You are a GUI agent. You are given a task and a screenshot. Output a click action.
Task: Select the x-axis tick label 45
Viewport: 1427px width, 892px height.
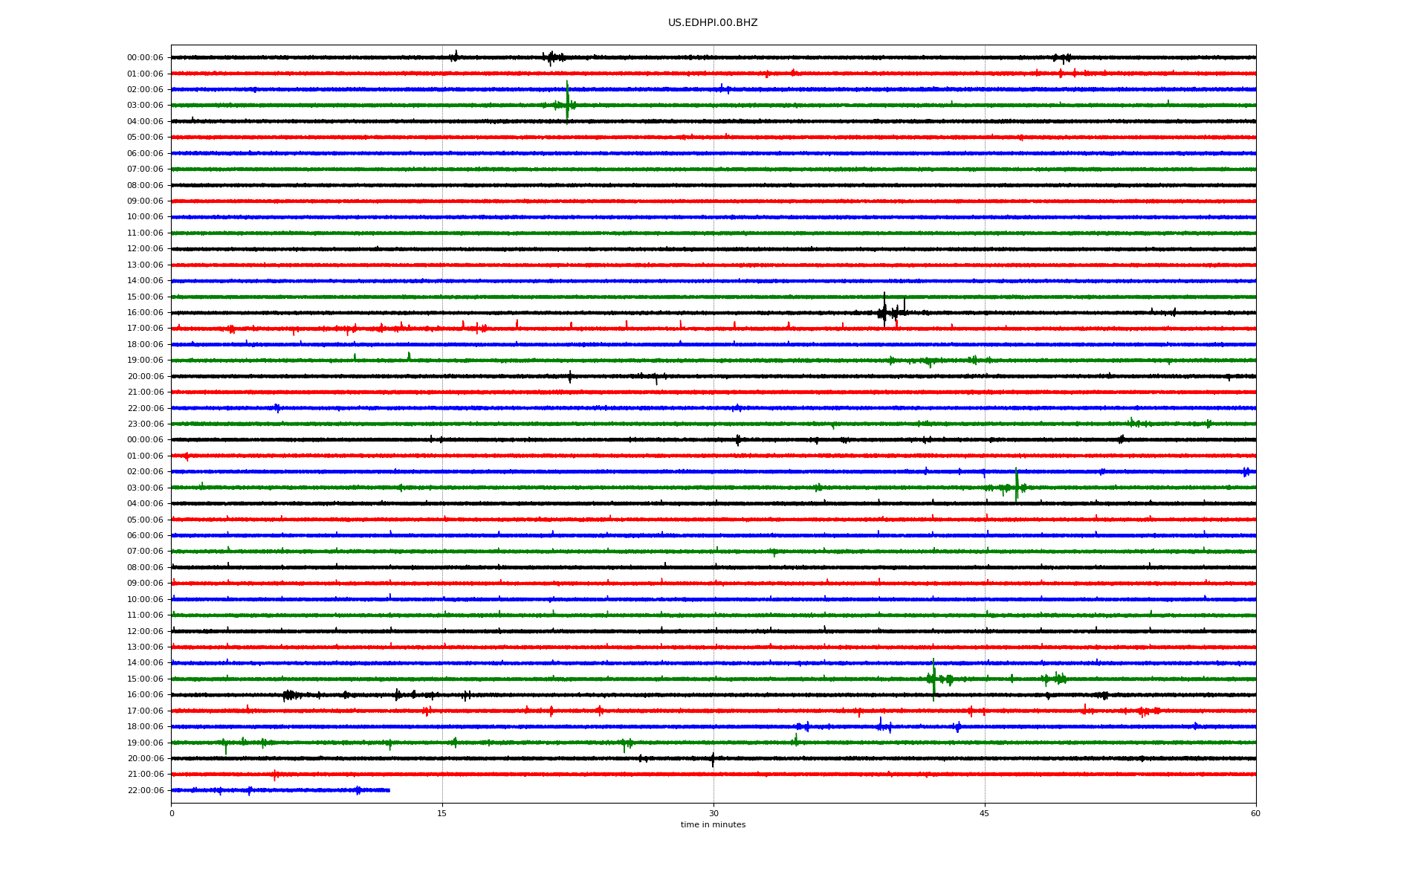click(x=985, y=813)
